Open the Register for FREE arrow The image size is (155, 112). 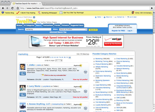pos(126,31)
